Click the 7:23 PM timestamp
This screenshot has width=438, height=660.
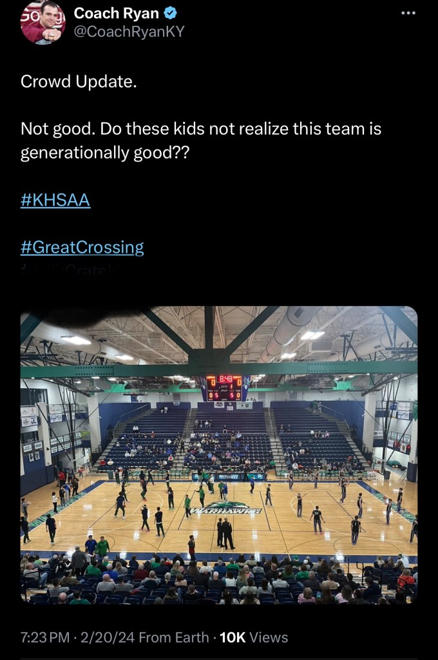(x=44, y=637)
